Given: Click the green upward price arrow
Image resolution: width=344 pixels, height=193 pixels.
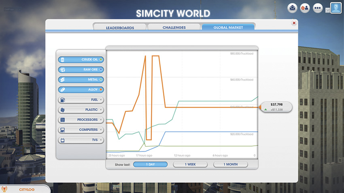Looking at the screenshot, I should click(x=265, y=109).
